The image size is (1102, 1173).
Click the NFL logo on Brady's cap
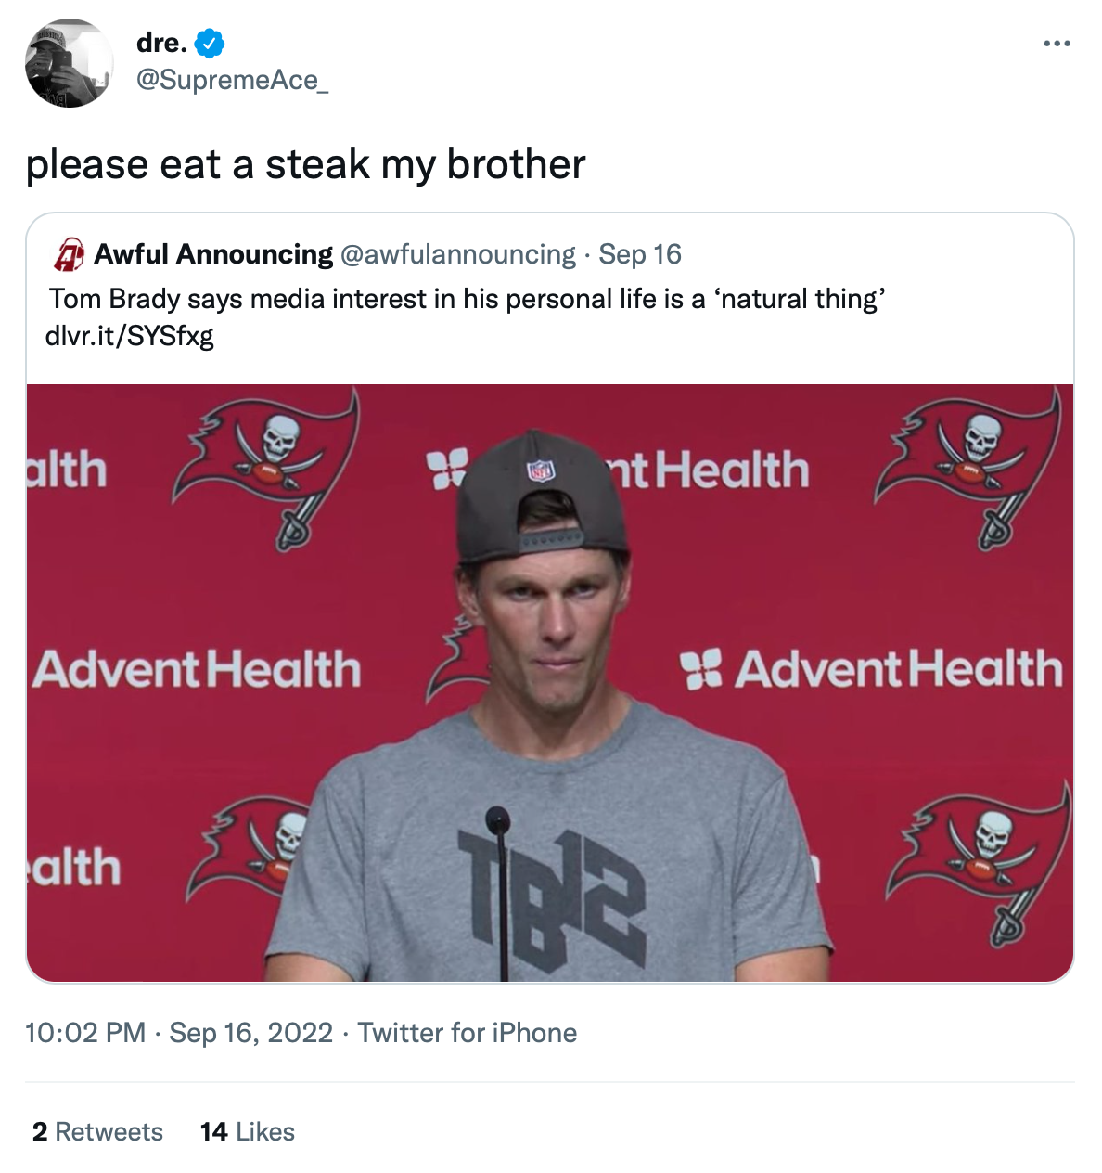[538, 472]
